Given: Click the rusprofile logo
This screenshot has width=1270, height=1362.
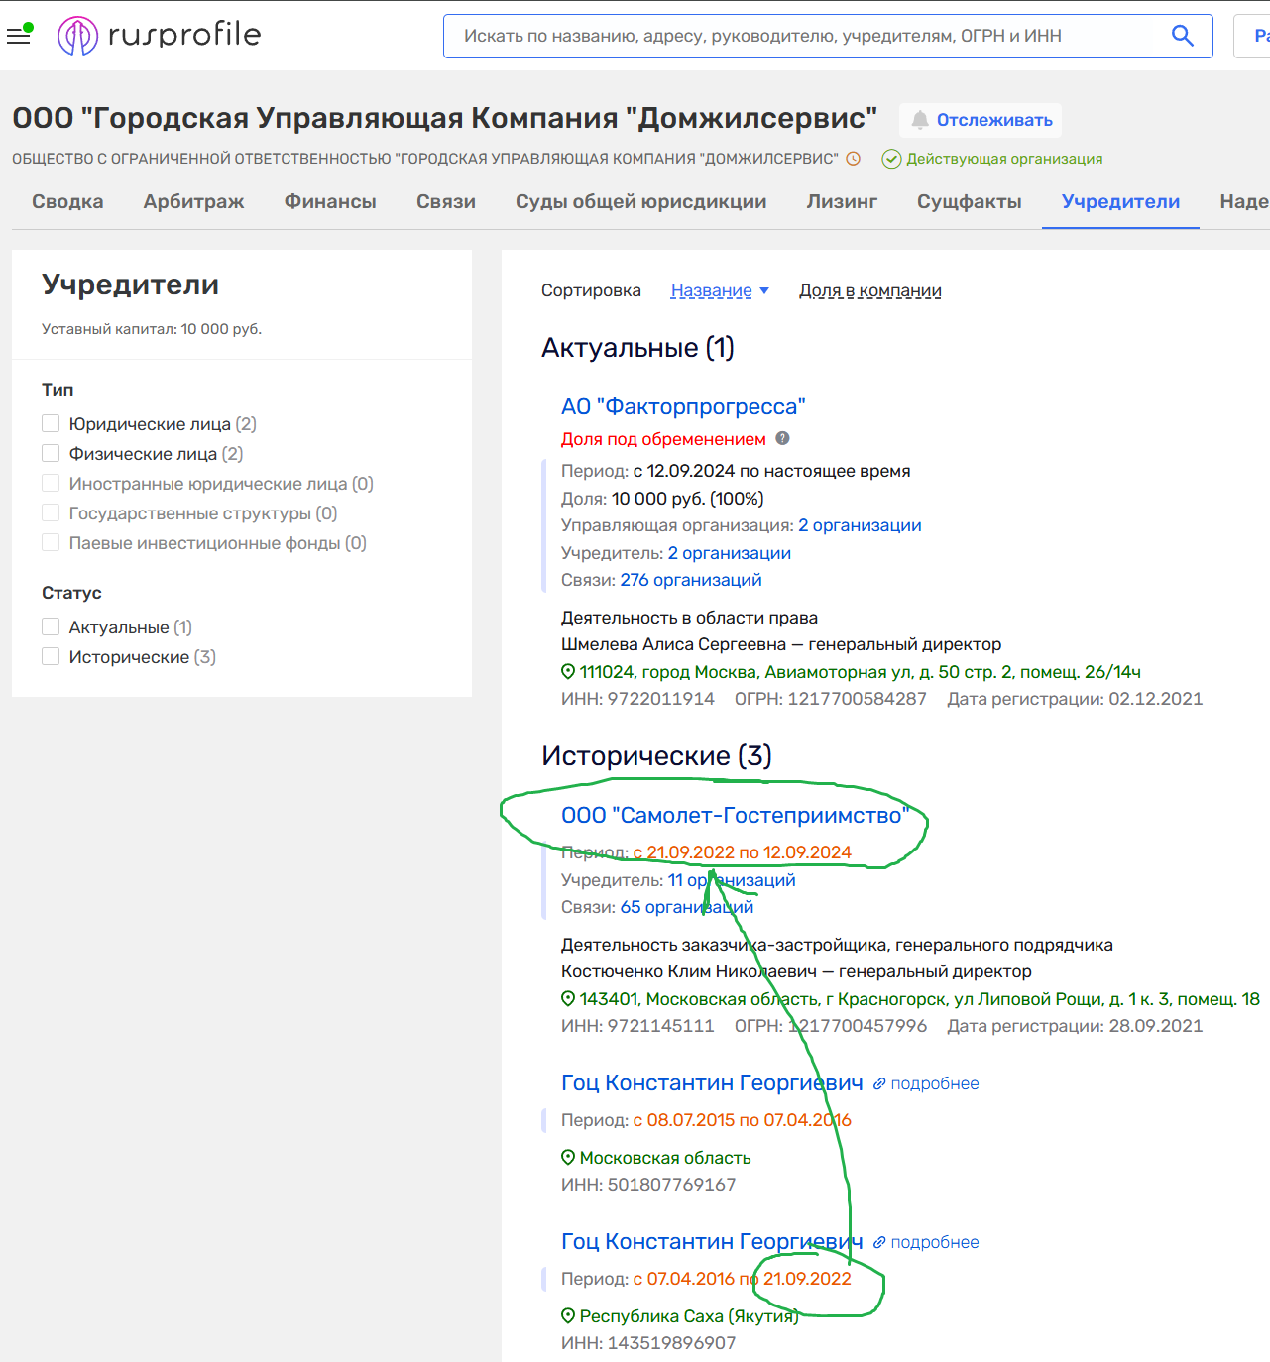Looking at the screenshot, I should (160, 36).
